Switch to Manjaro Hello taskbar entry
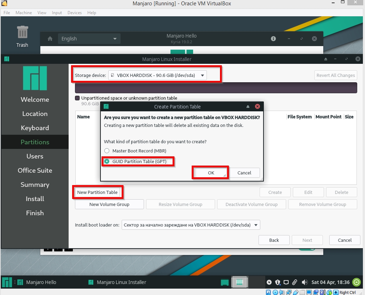The width and height of the screenshot is (365, 295). coord(37,282)
